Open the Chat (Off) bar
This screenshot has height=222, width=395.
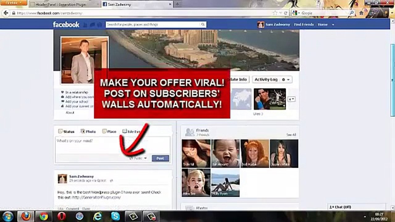[x=357, y=207]
